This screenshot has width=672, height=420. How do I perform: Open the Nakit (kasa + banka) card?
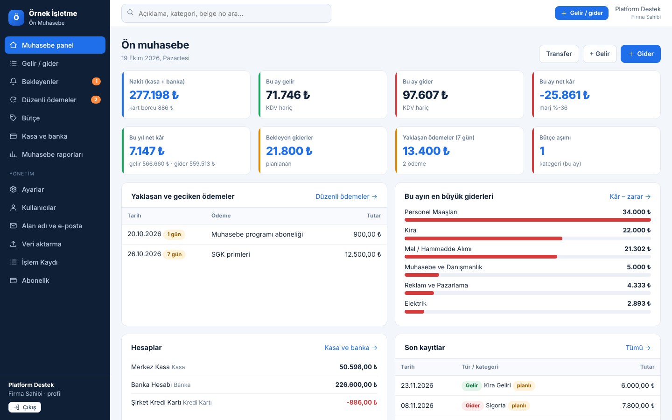click(x=186, y=95)
